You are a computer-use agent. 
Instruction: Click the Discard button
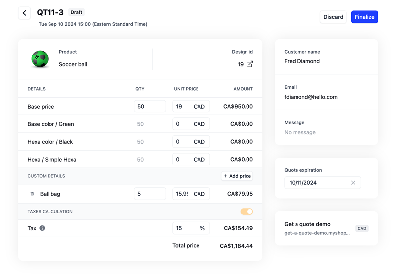333,17
